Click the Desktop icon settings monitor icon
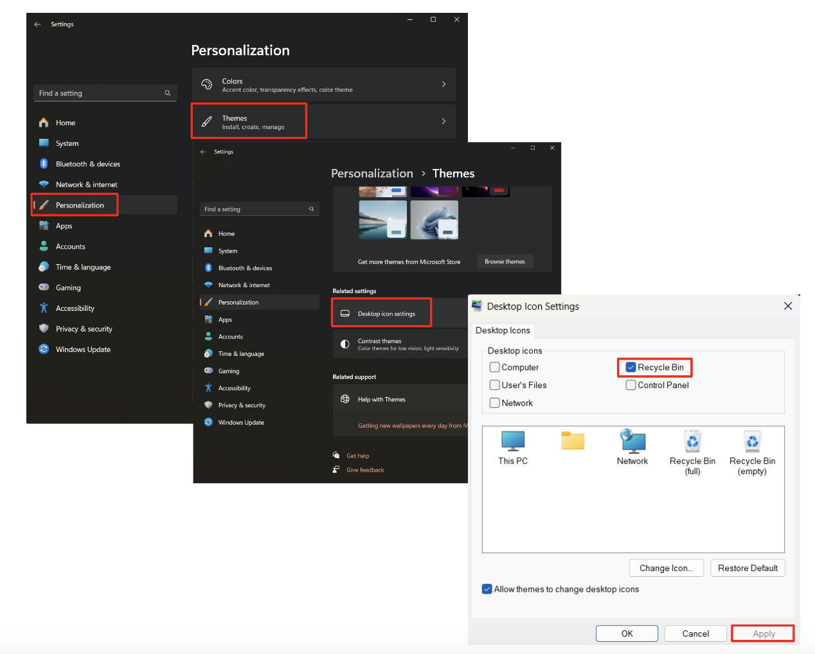The width and height of the screenshot is (815, 654). 346,312
